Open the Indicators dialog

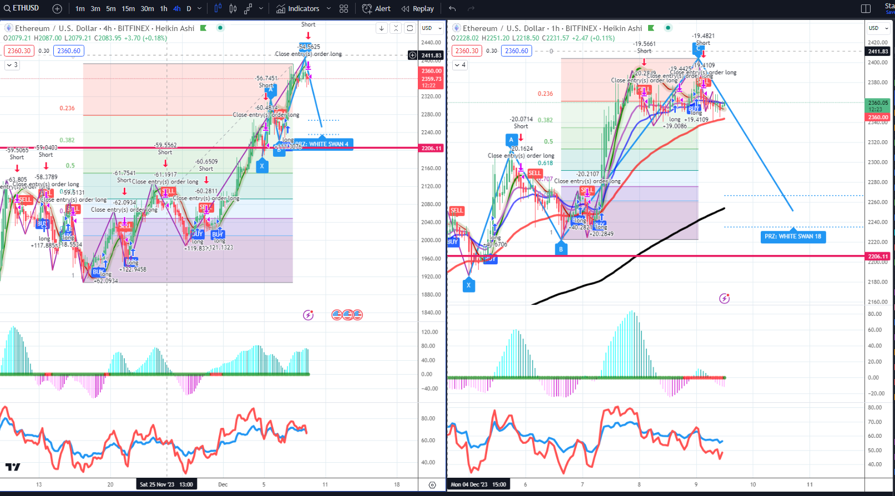298,8
